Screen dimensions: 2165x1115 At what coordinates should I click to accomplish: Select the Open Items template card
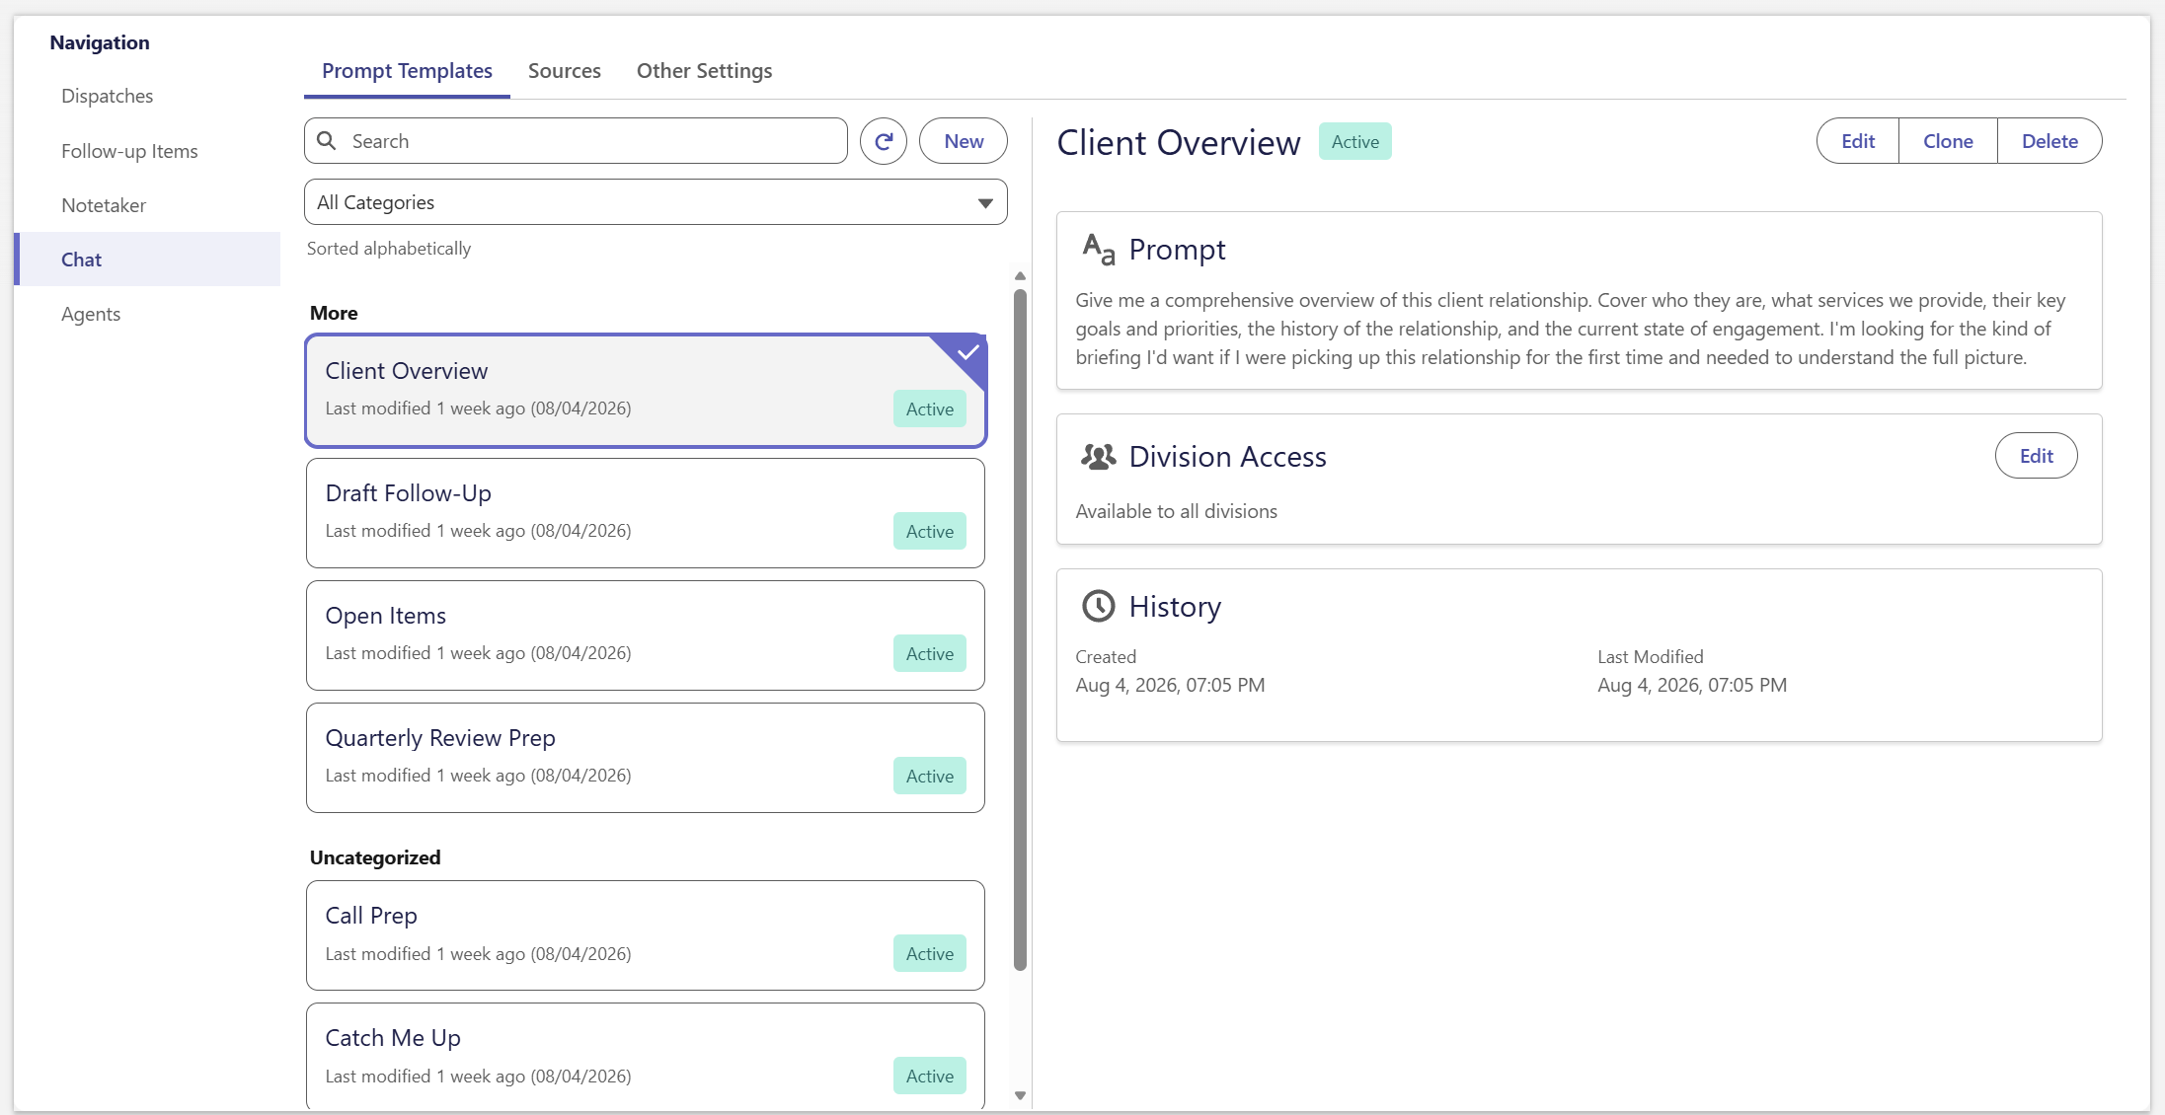tap(646, 635)
